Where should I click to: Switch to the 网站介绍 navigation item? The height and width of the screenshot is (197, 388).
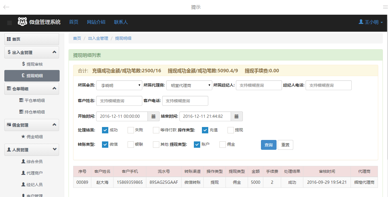[96, 22]
